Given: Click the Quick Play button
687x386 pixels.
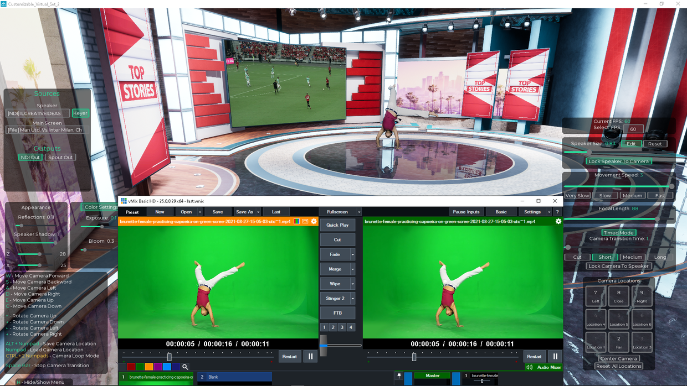Looking at the screenshot, I should (337, 225).
